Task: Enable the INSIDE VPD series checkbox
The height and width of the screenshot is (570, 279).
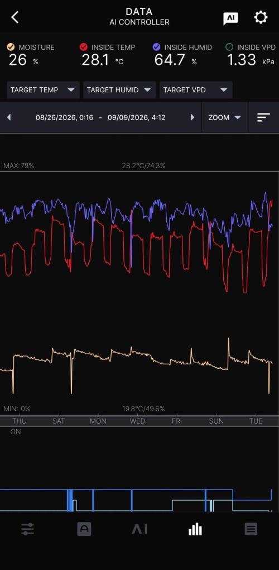Action: click(229, 47)
